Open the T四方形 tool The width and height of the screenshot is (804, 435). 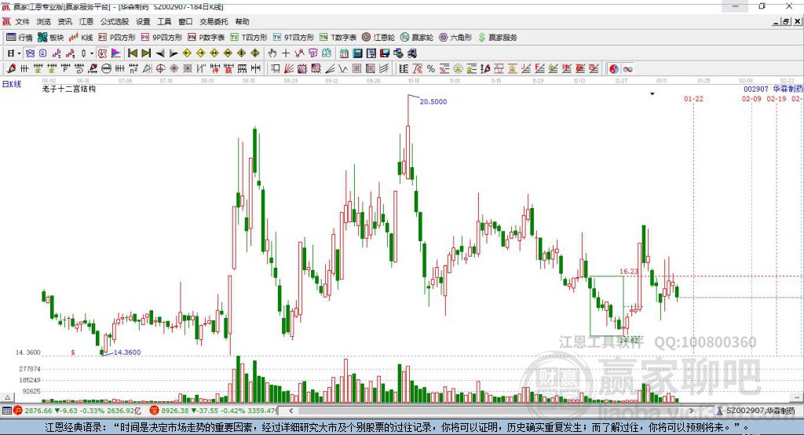tap(249, 38)
